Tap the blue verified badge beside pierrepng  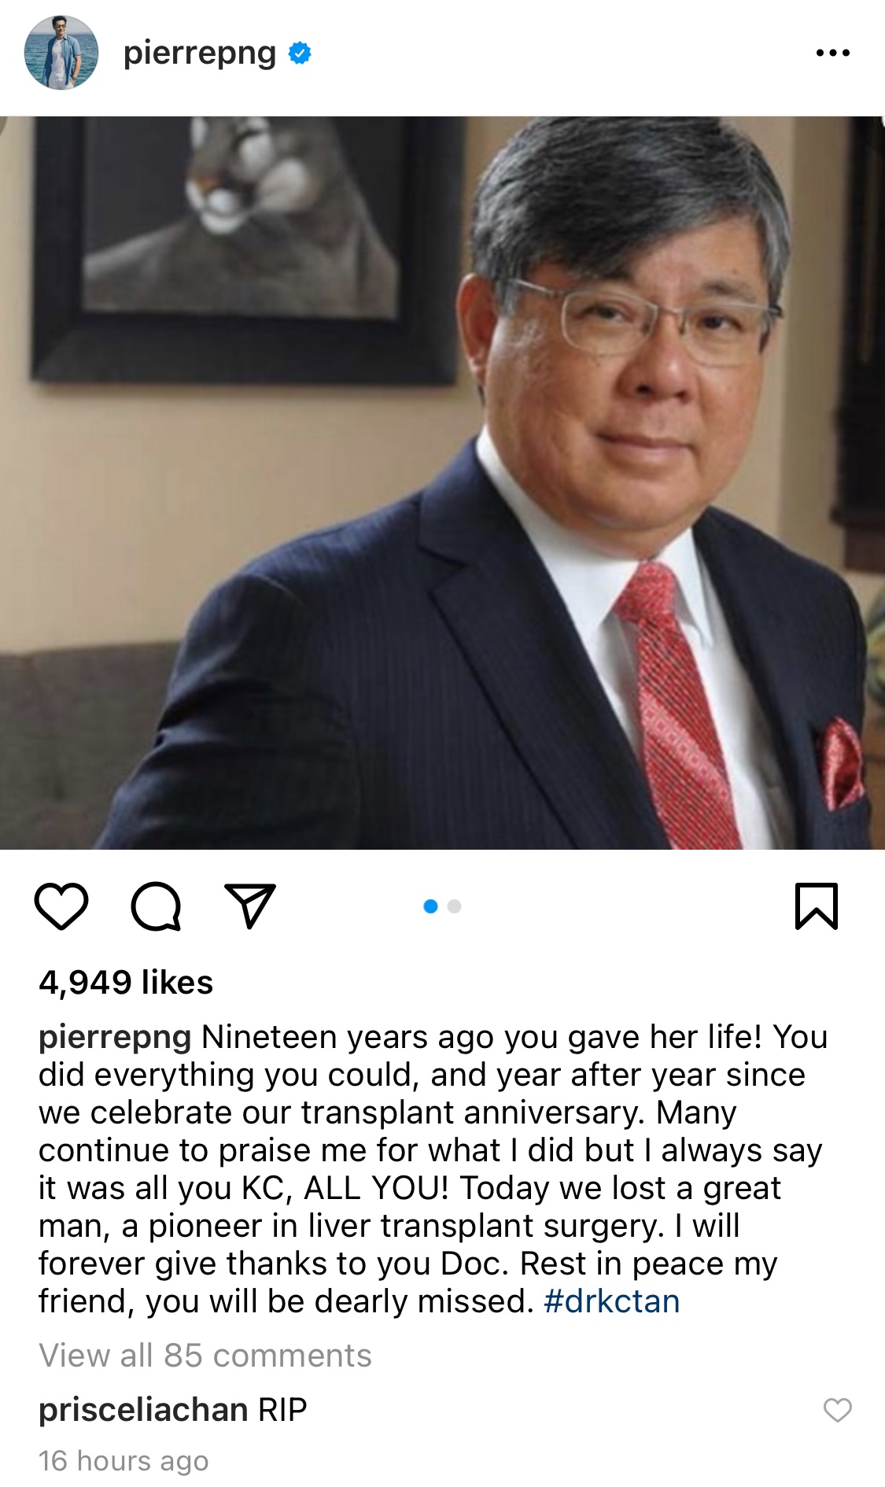(300, 53)
